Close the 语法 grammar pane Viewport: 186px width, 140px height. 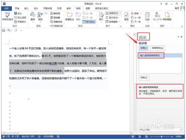[182, 37]
